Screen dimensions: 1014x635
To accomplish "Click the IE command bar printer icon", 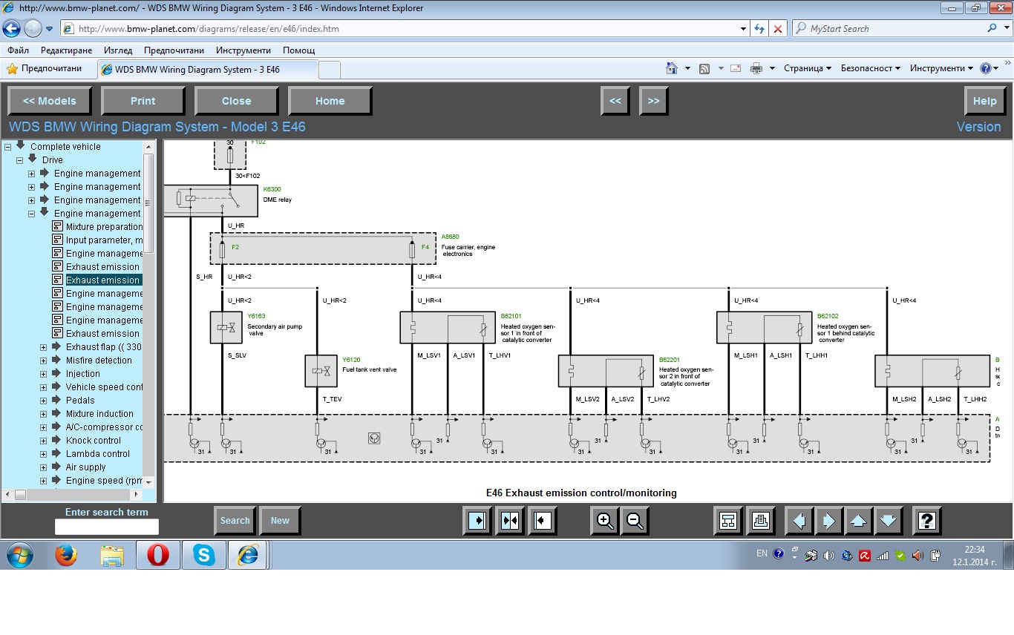I will 756,68.
